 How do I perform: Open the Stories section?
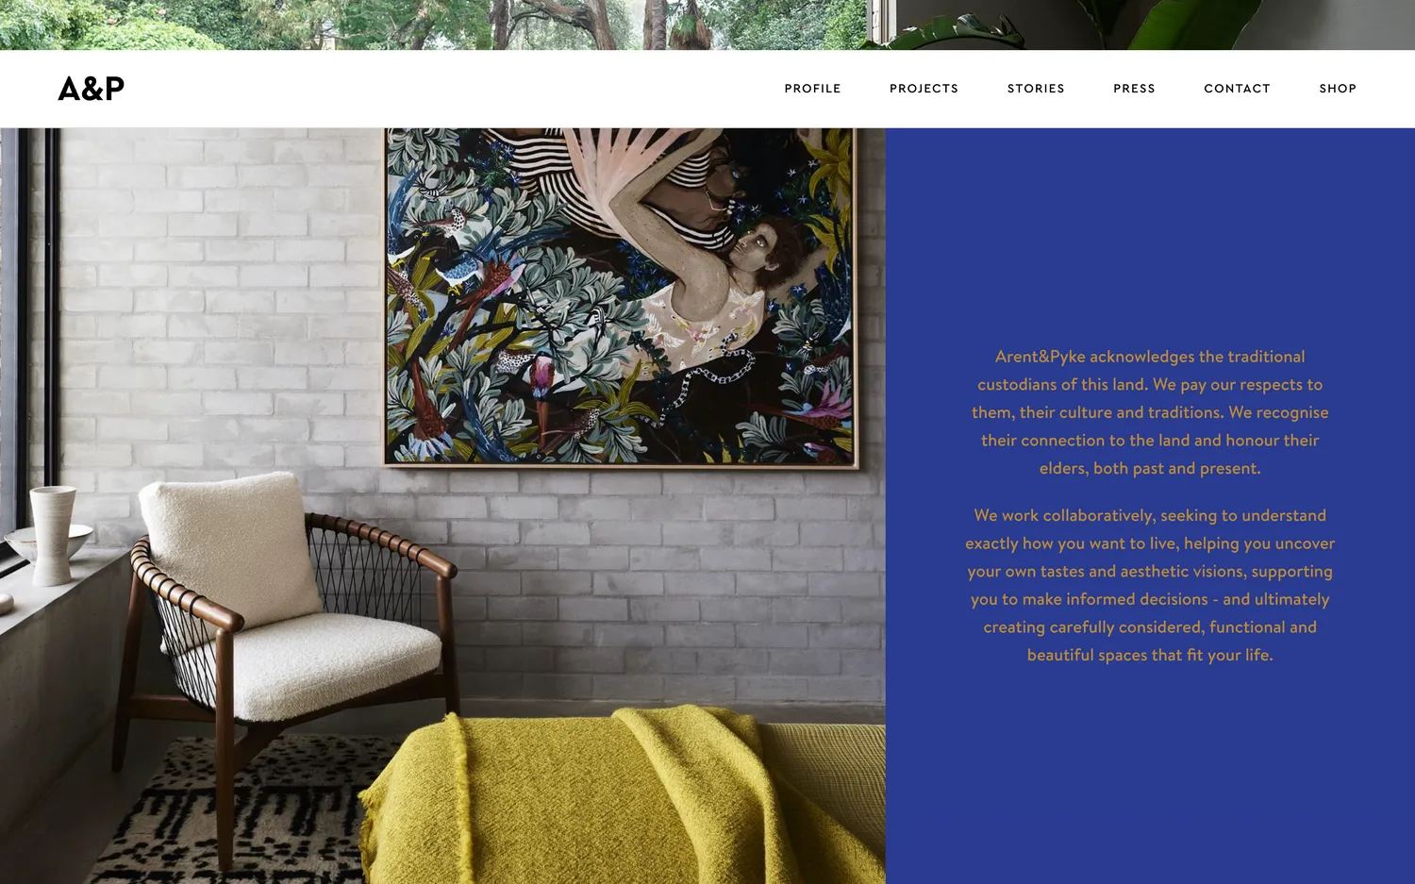pyautogui.click(x=1036, y=89)
